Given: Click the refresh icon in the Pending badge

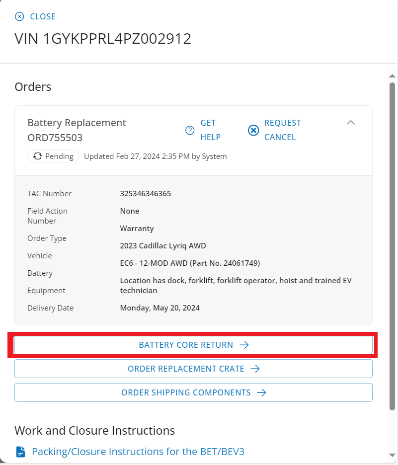Looking at the screenshot, I should 36,156.
